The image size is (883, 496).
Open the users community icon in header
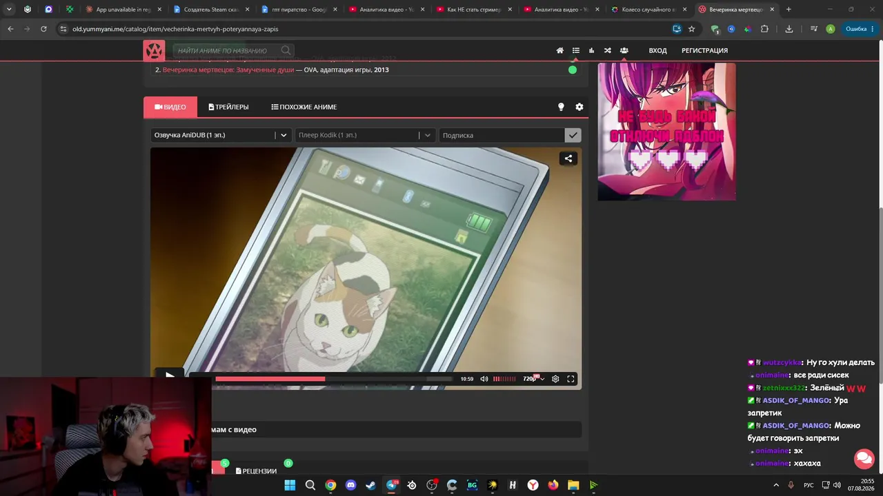[624, 50]
